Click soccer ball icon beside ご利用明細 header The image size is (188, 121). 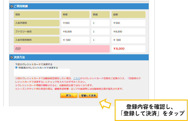pos(11,6)
